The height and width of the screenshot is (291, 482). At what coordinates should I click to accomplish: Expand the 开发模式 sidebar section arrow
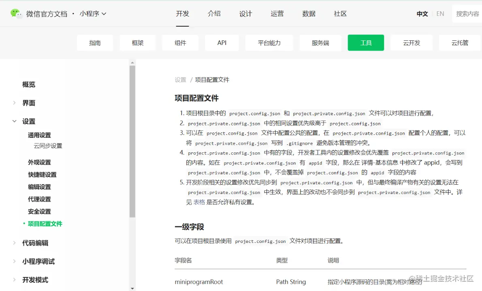14,280
